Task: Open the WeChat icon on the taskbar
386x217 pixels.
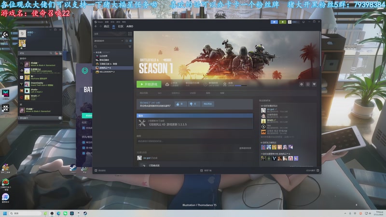Action: pos(65,213)
